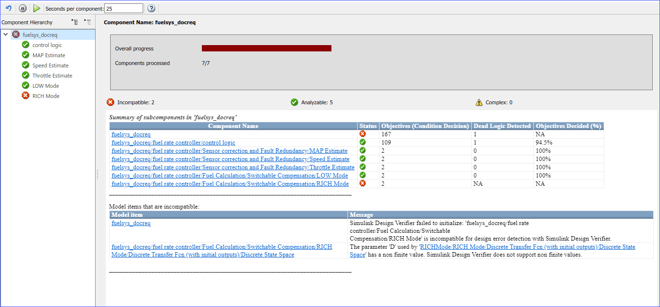This screenshot has height=307, width=660.
Task: Select fuelsys_docreq in Component Hierarchy
Action: coord(40,35)
